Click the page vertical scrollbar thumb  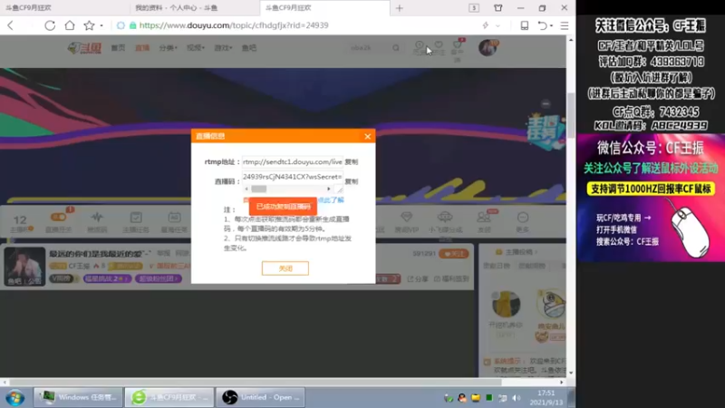tap(571, 113)
